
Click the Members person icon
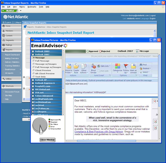4,31
